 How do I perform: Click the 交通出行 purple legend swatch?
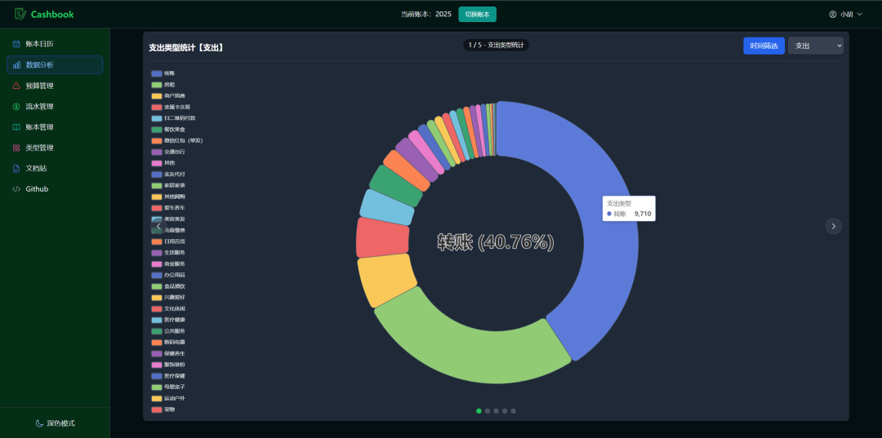(157, 152)
